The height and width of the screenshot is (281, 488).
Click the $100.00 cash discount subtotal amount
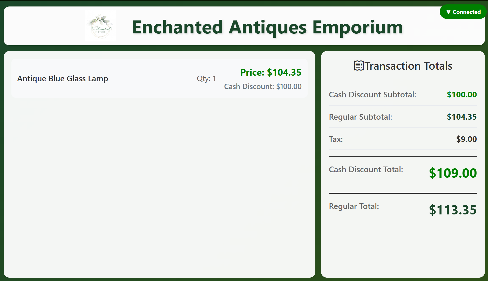tap(462, 95)
